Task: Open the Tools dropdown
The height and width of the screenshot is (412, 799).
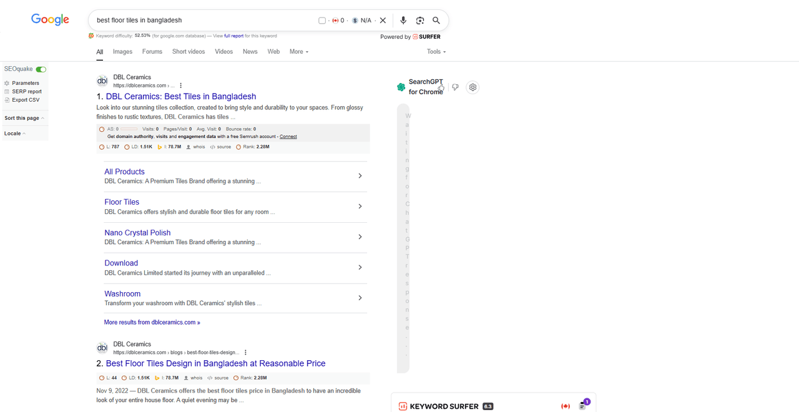Action: (x=436, y=52)
